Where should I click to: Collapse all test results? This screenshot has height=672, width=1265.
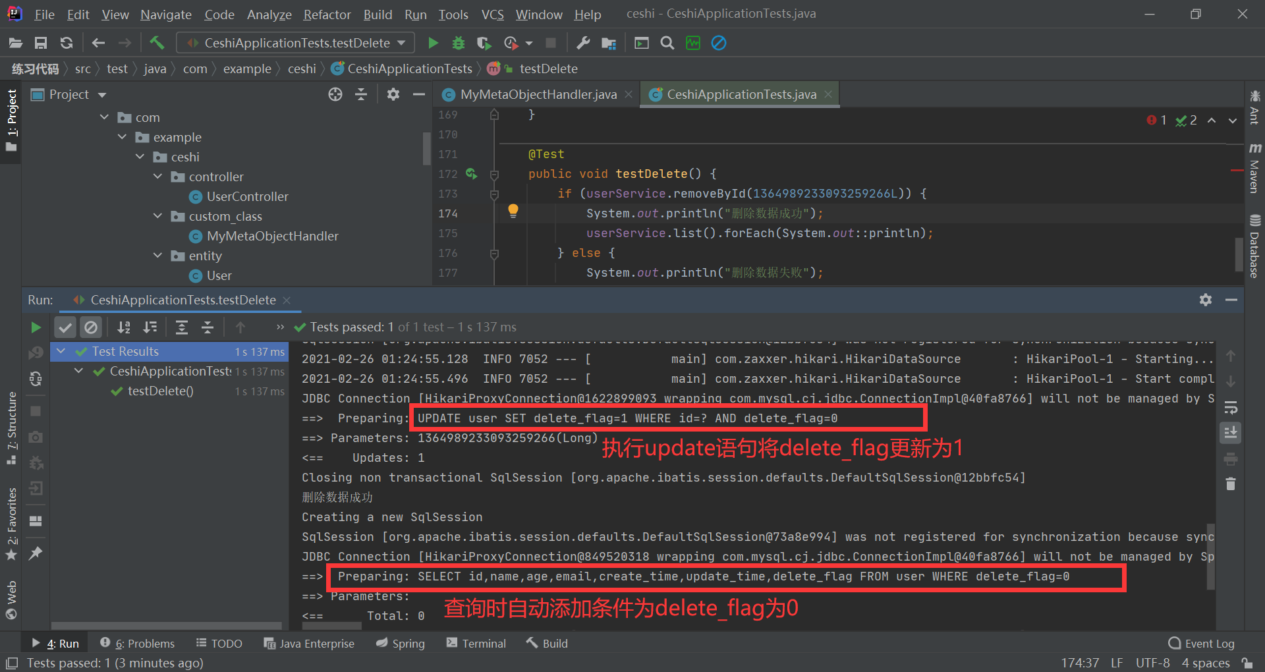coord(208,327)
